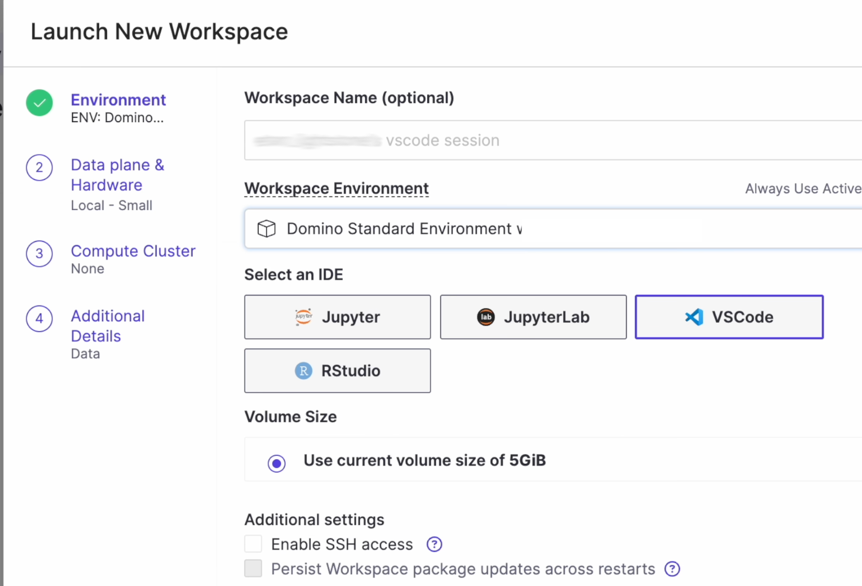Click the step 2 circle icon
862x586 pixels.
coord(39,168)
